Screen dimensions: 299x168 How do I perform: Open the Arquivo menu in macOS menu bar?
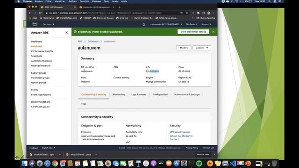pyautogui.click(x=38, y=1)
